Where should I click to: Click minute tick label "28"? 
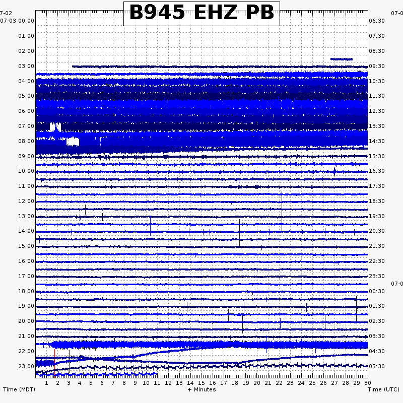click(346, 383)
